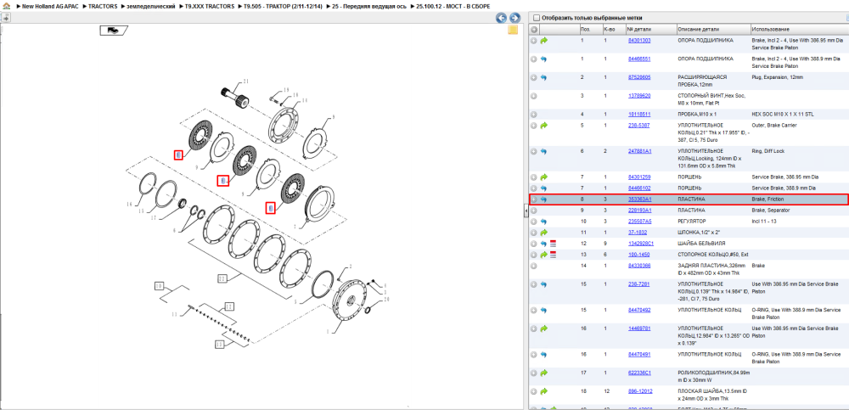The height and width of the screenshot is (410, 849).
Task: Sort by 'Описание детали' column header
Action: (x=713, y=29)
